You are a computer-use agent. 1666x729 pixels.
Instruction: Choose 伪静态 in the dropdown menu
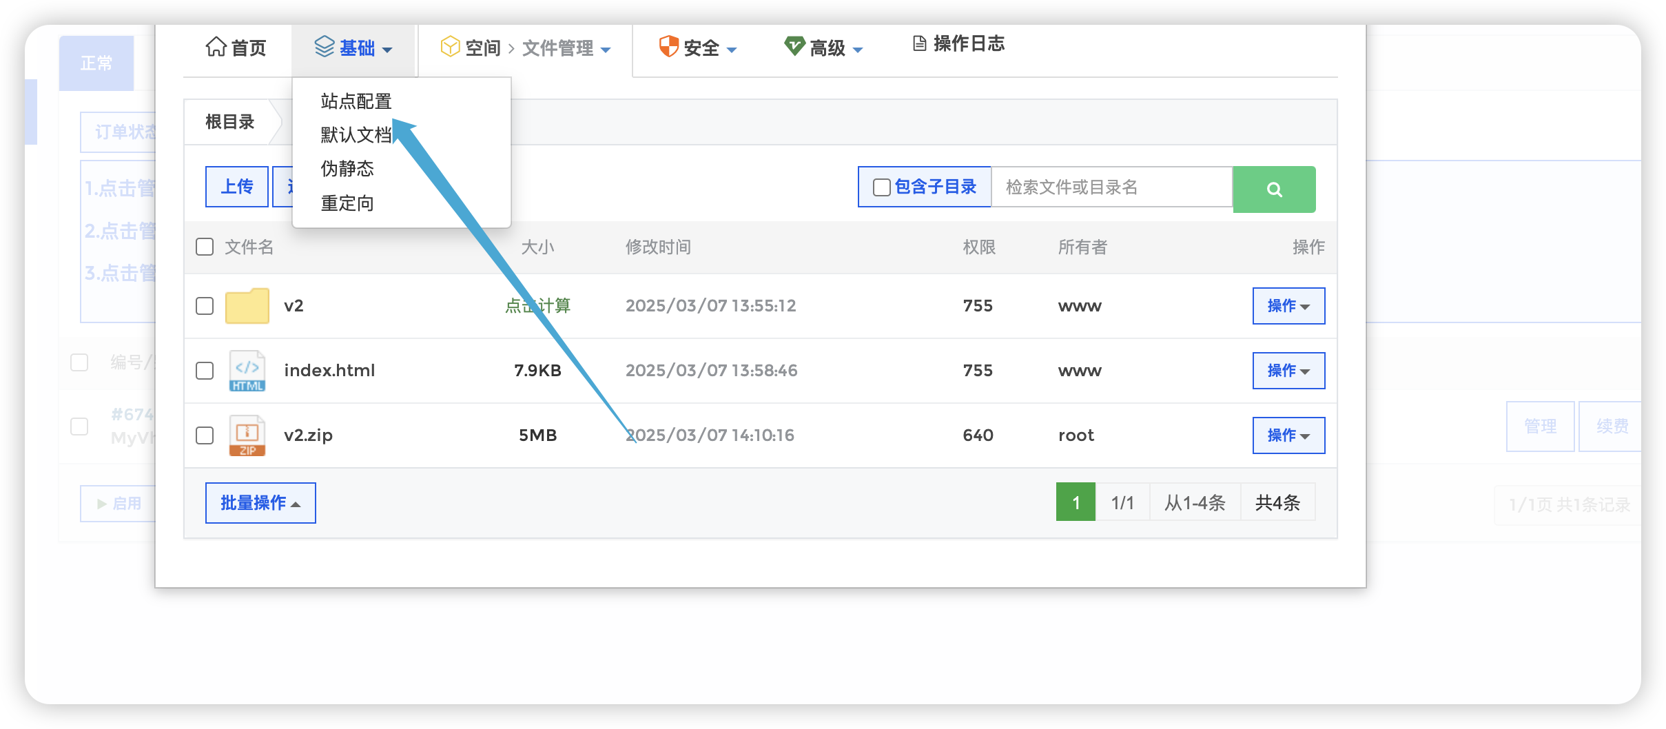347,168
